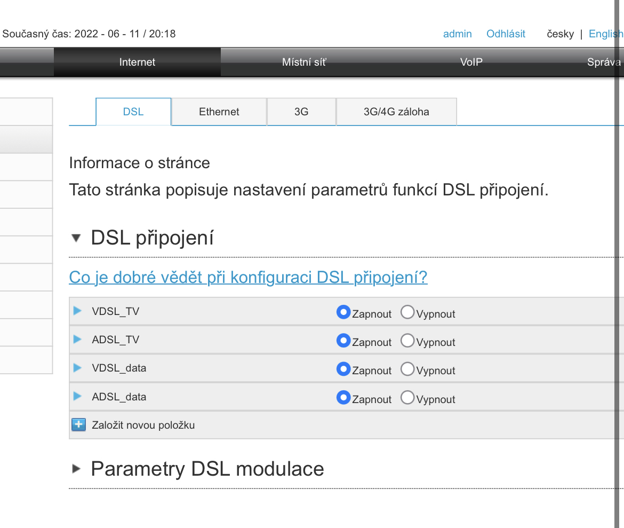This screenshot has height=528, width=624.
Task: Expand the VDSL_data row arrow
Action: point(77,368)
